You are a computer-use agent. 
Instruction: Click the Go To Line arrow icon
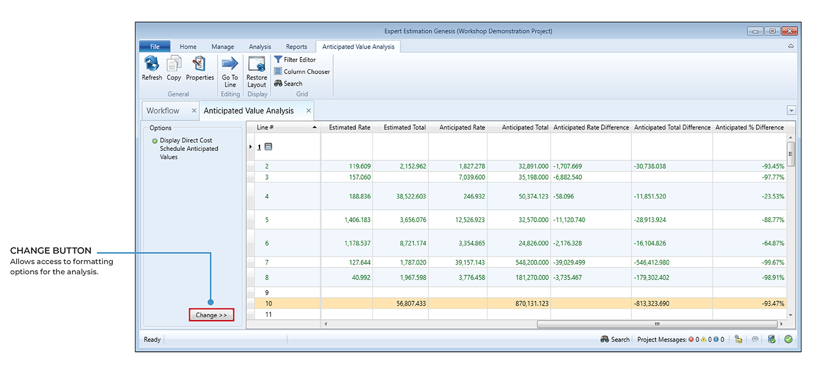point(230,64)
